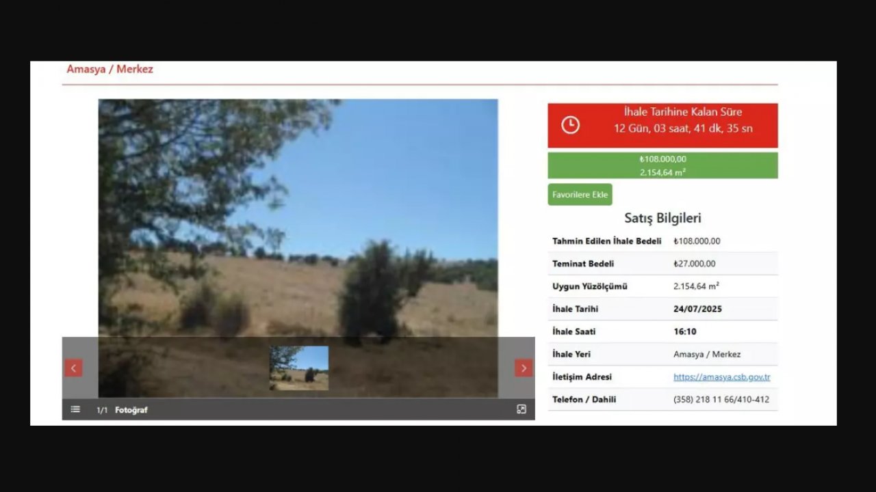
Task: Add listing with Favorilere Ekle button
Action: (x=580, y=195)
